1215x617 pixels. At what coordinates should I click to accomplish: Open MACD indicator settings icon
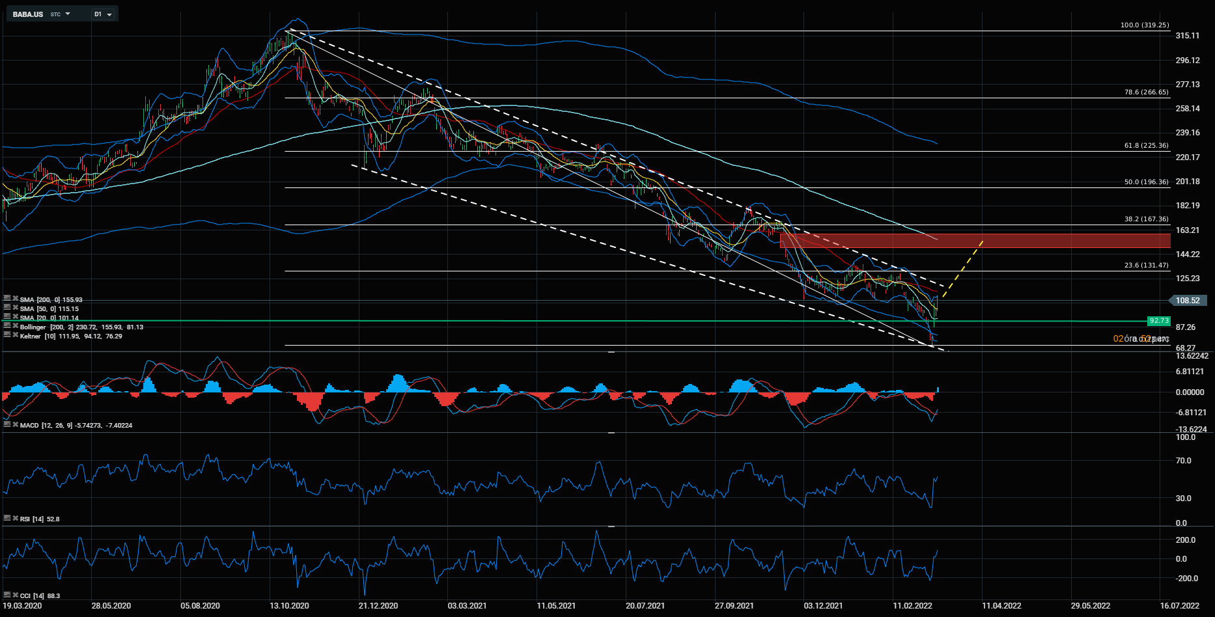[x=7, y=424]
